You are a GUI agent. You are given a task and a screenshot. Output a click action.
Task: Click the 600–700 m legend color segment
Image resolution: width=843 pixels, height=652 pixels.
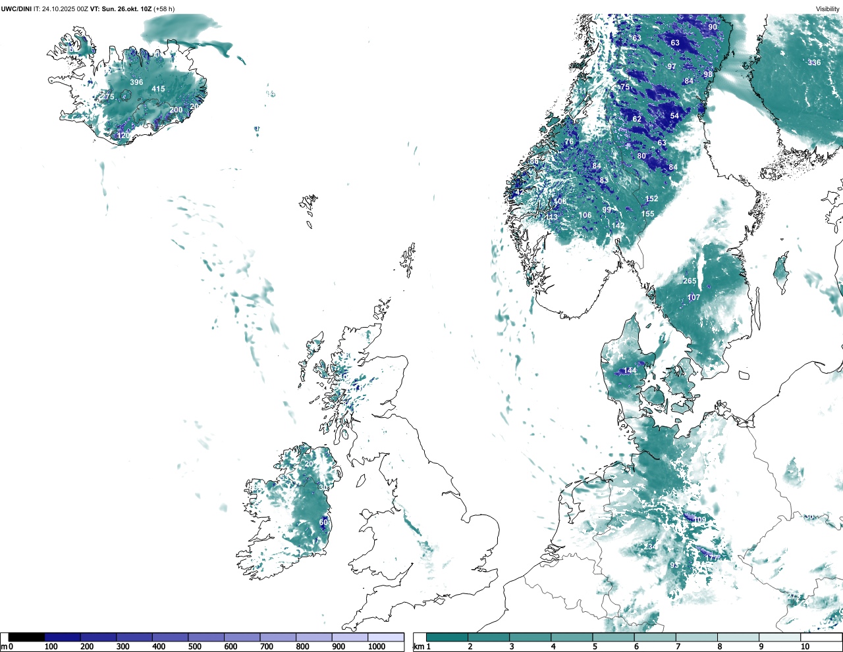242,638
